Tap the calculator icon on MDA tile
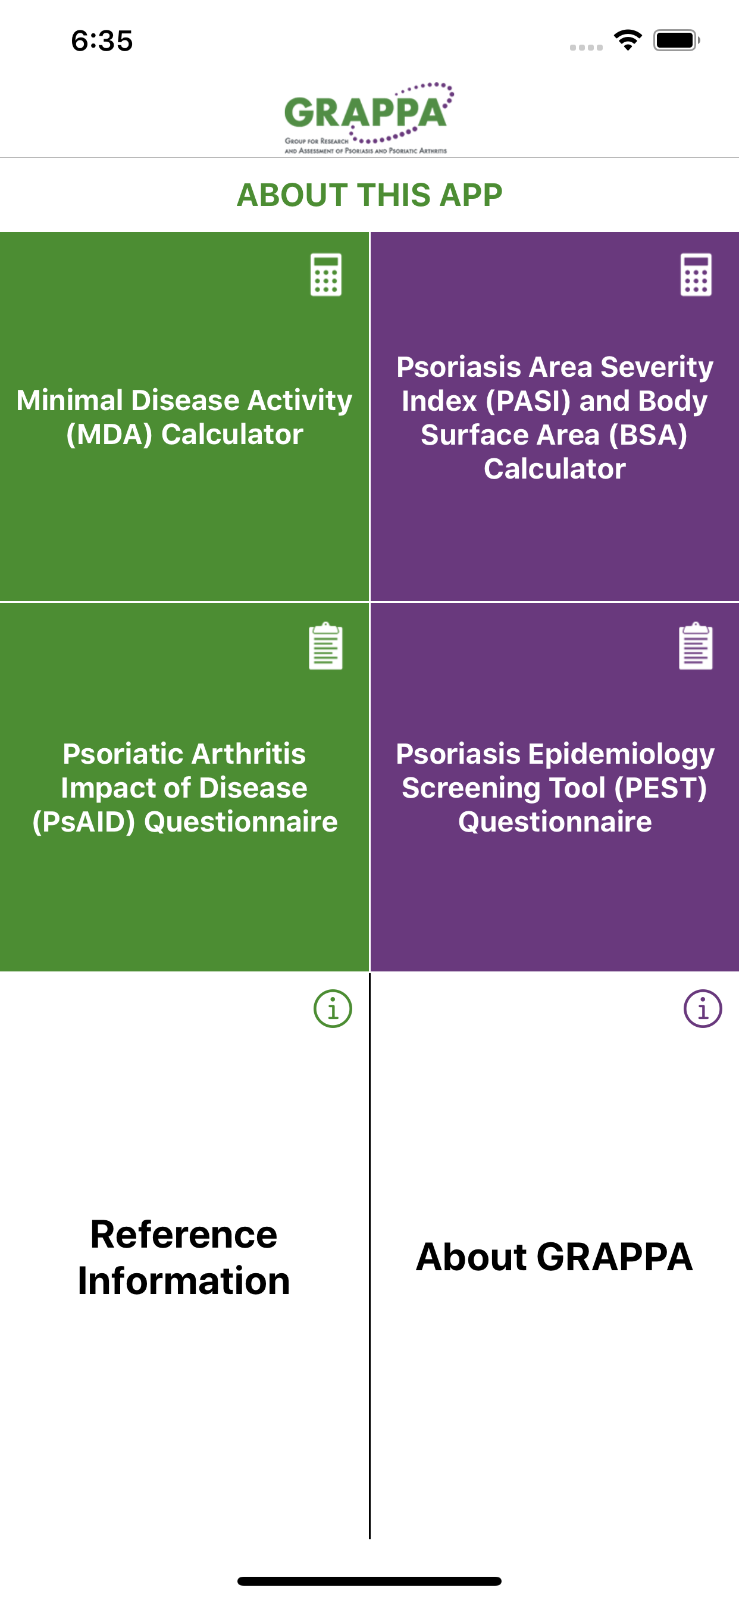The width and height of the screenshot is (739, 1600). tap(326, 274)
